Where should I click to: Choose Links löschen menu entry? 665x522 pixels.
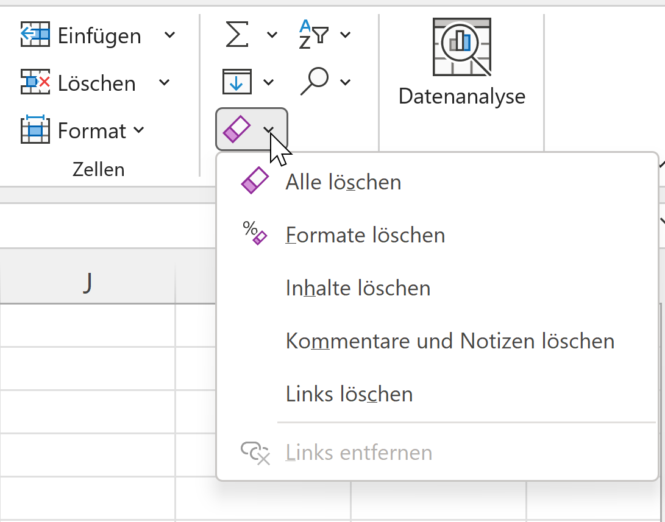pos(437,394)
